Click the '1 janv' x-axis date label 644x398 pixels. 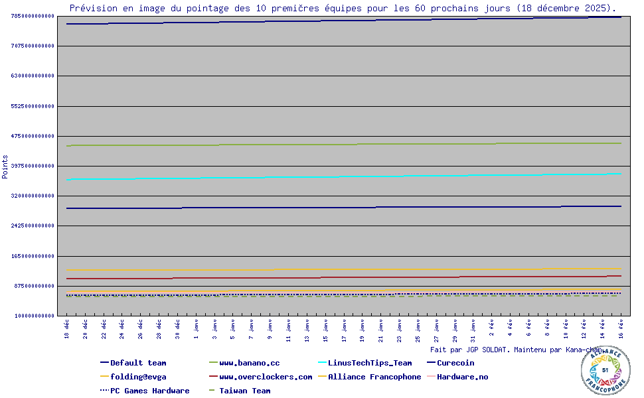[197, 328]
